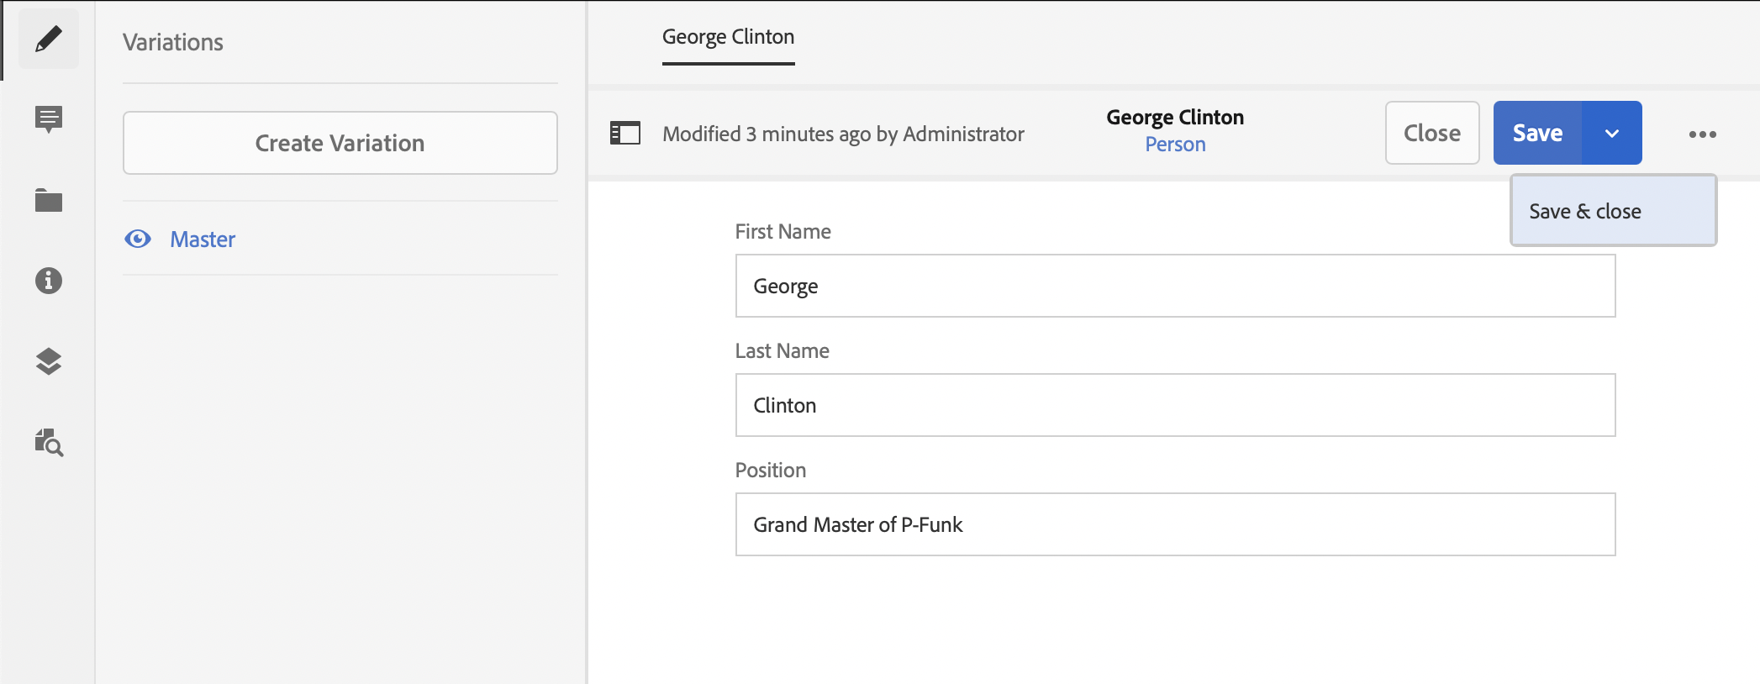Follow the Person model link
Viewport: 1760px width, 684px height.
(1174, 145)
